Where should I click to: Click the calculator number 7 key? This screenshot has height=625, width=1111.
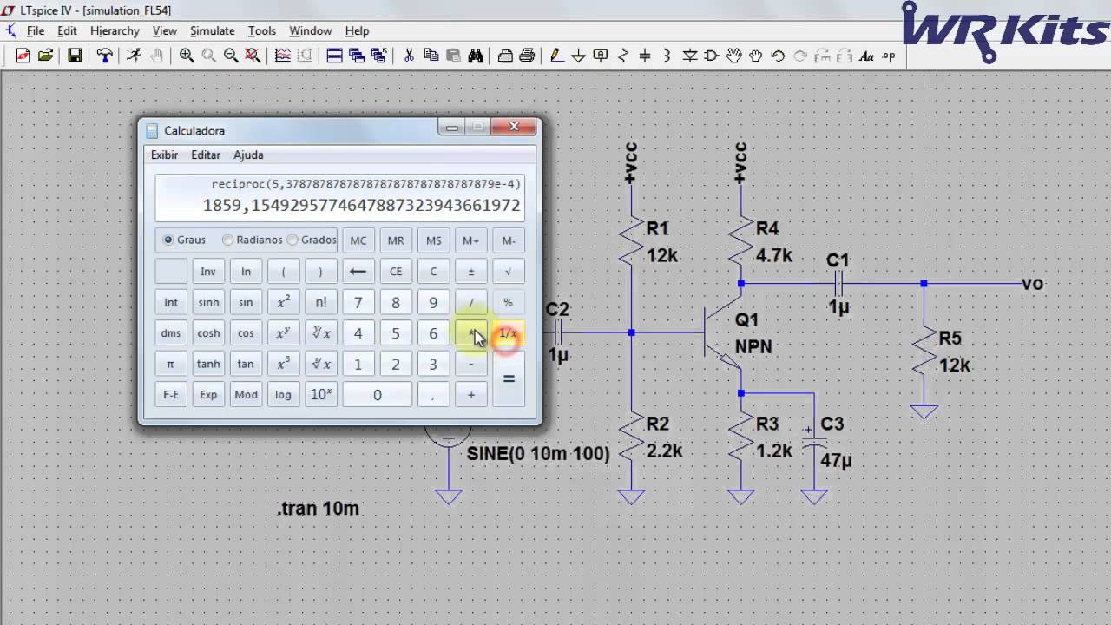(x=358, y=303)
